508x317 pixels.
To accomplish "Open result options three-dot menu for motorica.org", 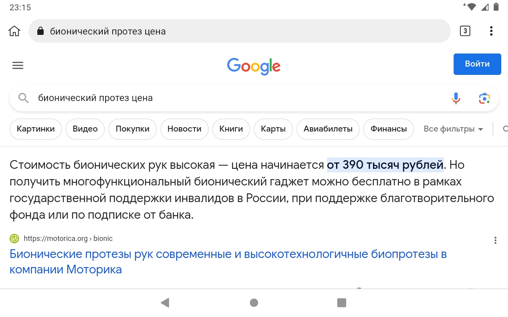I will point(495,240).
